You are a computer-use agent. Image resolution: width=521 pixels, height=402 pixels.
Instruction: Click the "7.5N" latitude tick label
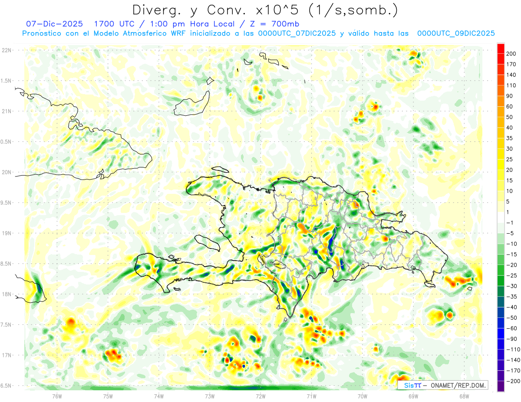pyautogui.click(x=6, y=325)
